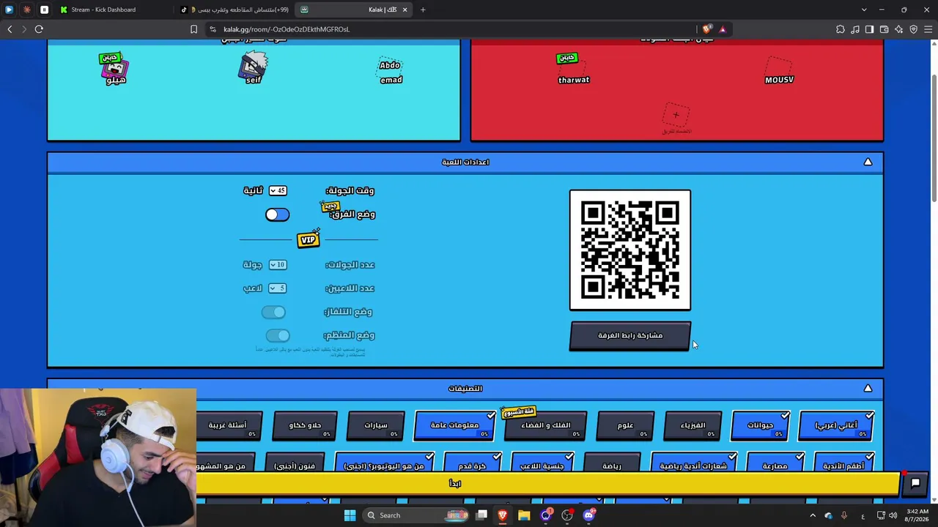Collapse the التصنيفات categories panel
The height and width of the screenshot is (527, 938).
(x=868, y=389)
